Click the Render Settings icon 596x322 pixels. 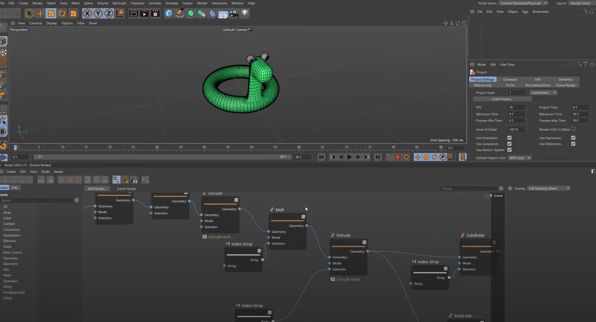click(x=155, y=13)
